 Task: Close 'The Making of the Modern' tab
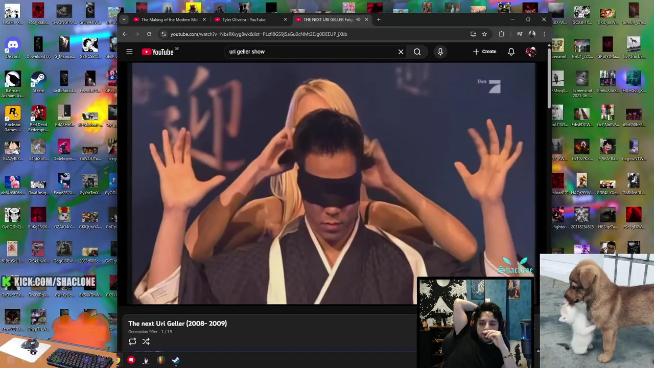(x=204, y=19)
